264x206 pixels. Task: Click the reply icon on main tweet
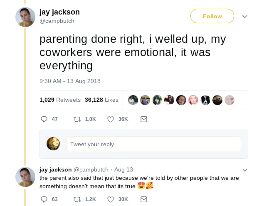(x=44, y=119)
